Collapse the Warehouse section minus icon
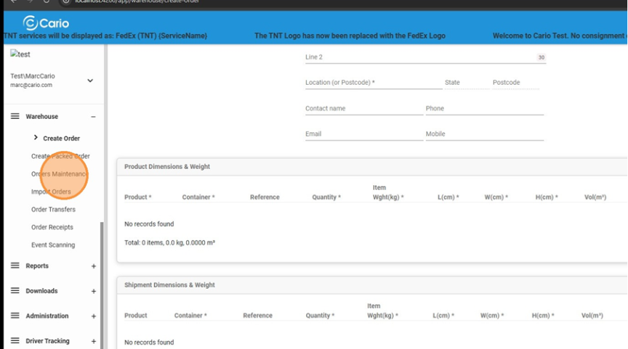Viewport: 628px width, 349px height. click(93, 117)
